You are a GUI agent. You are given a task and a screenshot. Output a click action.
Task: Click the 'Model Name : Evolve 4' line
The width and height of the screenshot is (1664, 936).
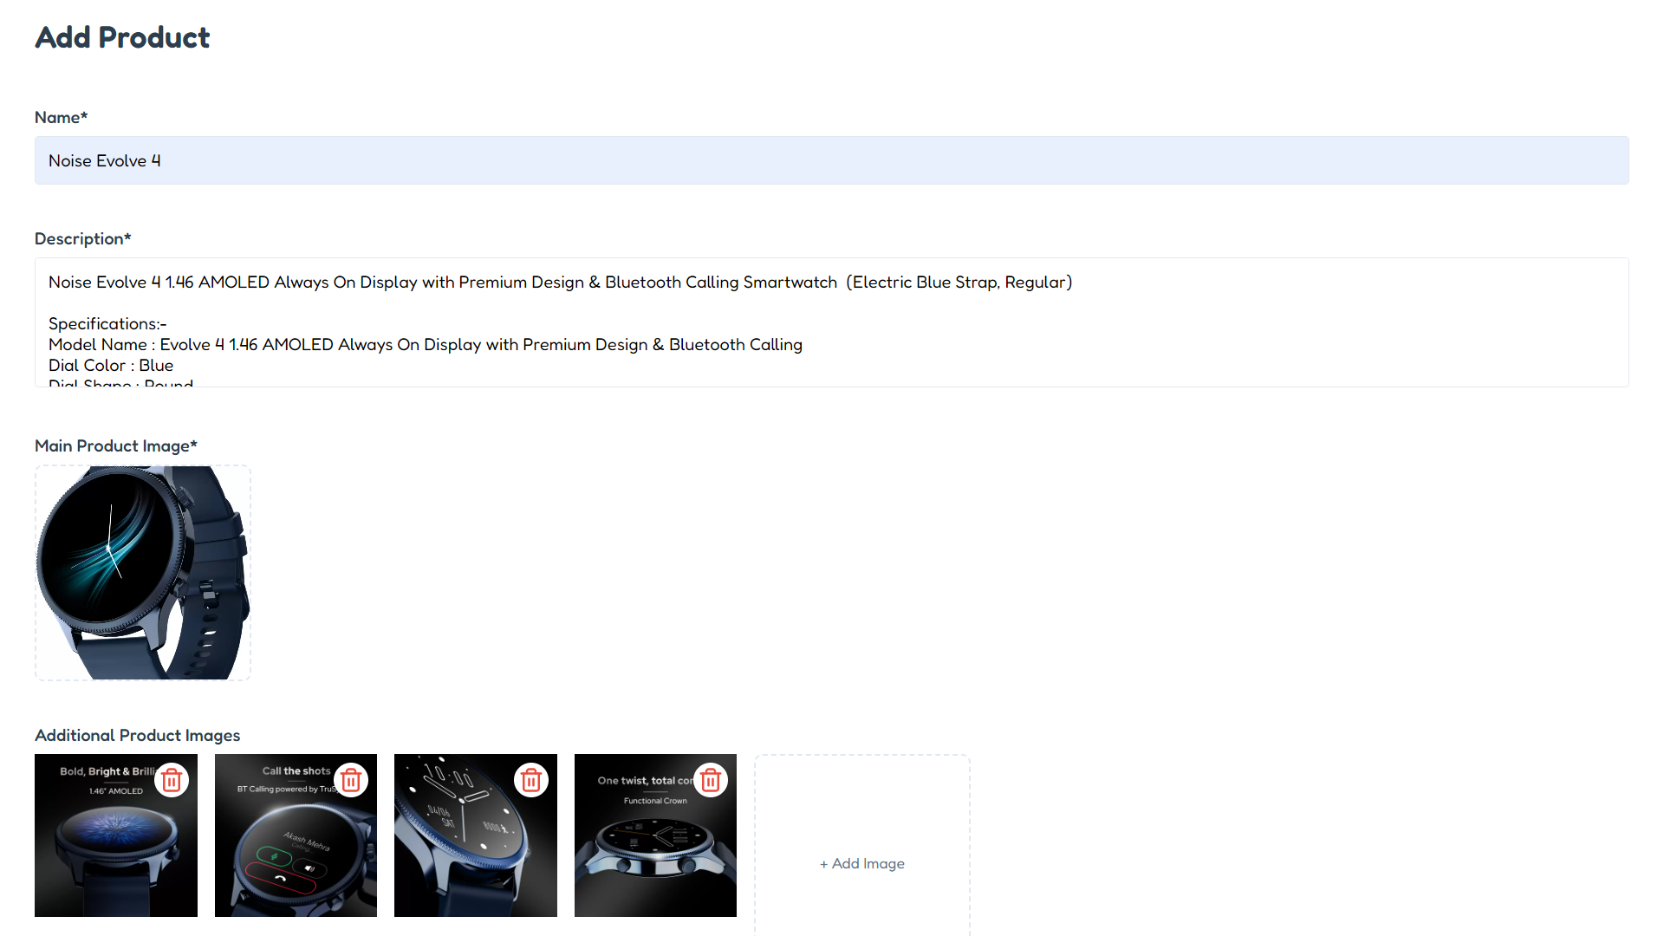tap(426, 344)
